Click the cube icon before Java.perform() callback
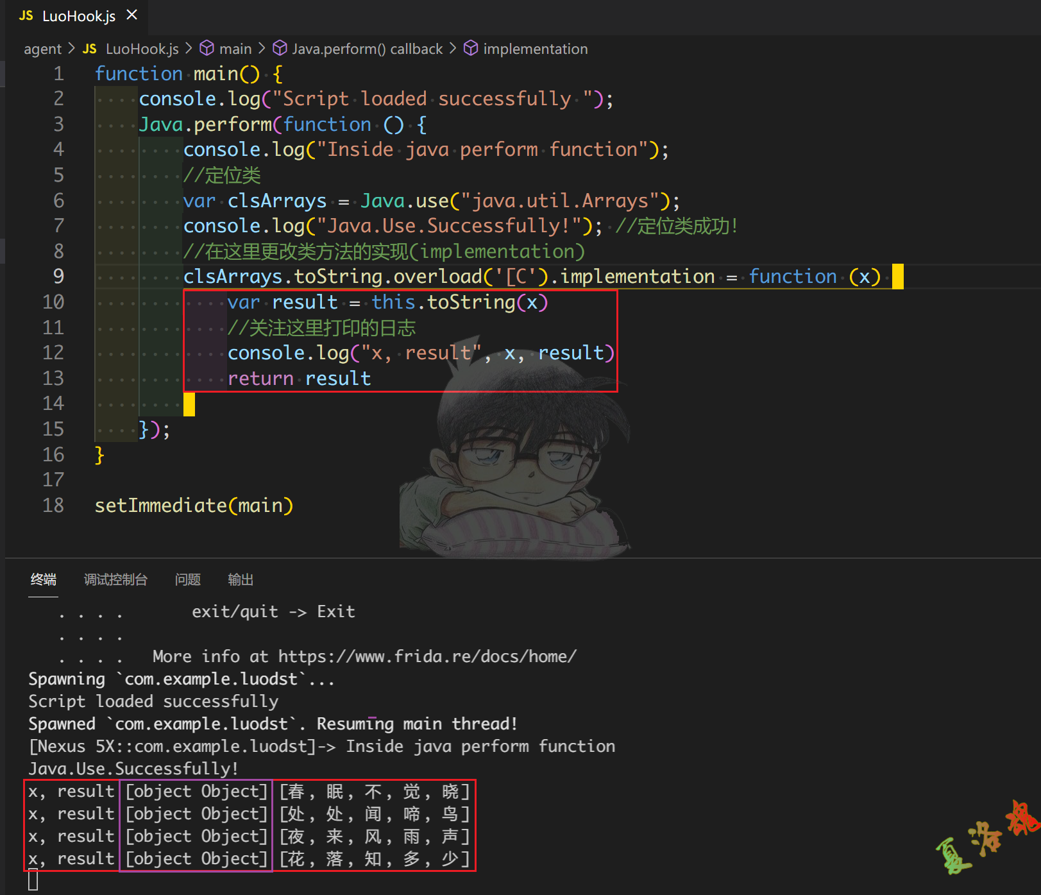The height and width of the screenshot is (895, 1041). tap(280, 49)
